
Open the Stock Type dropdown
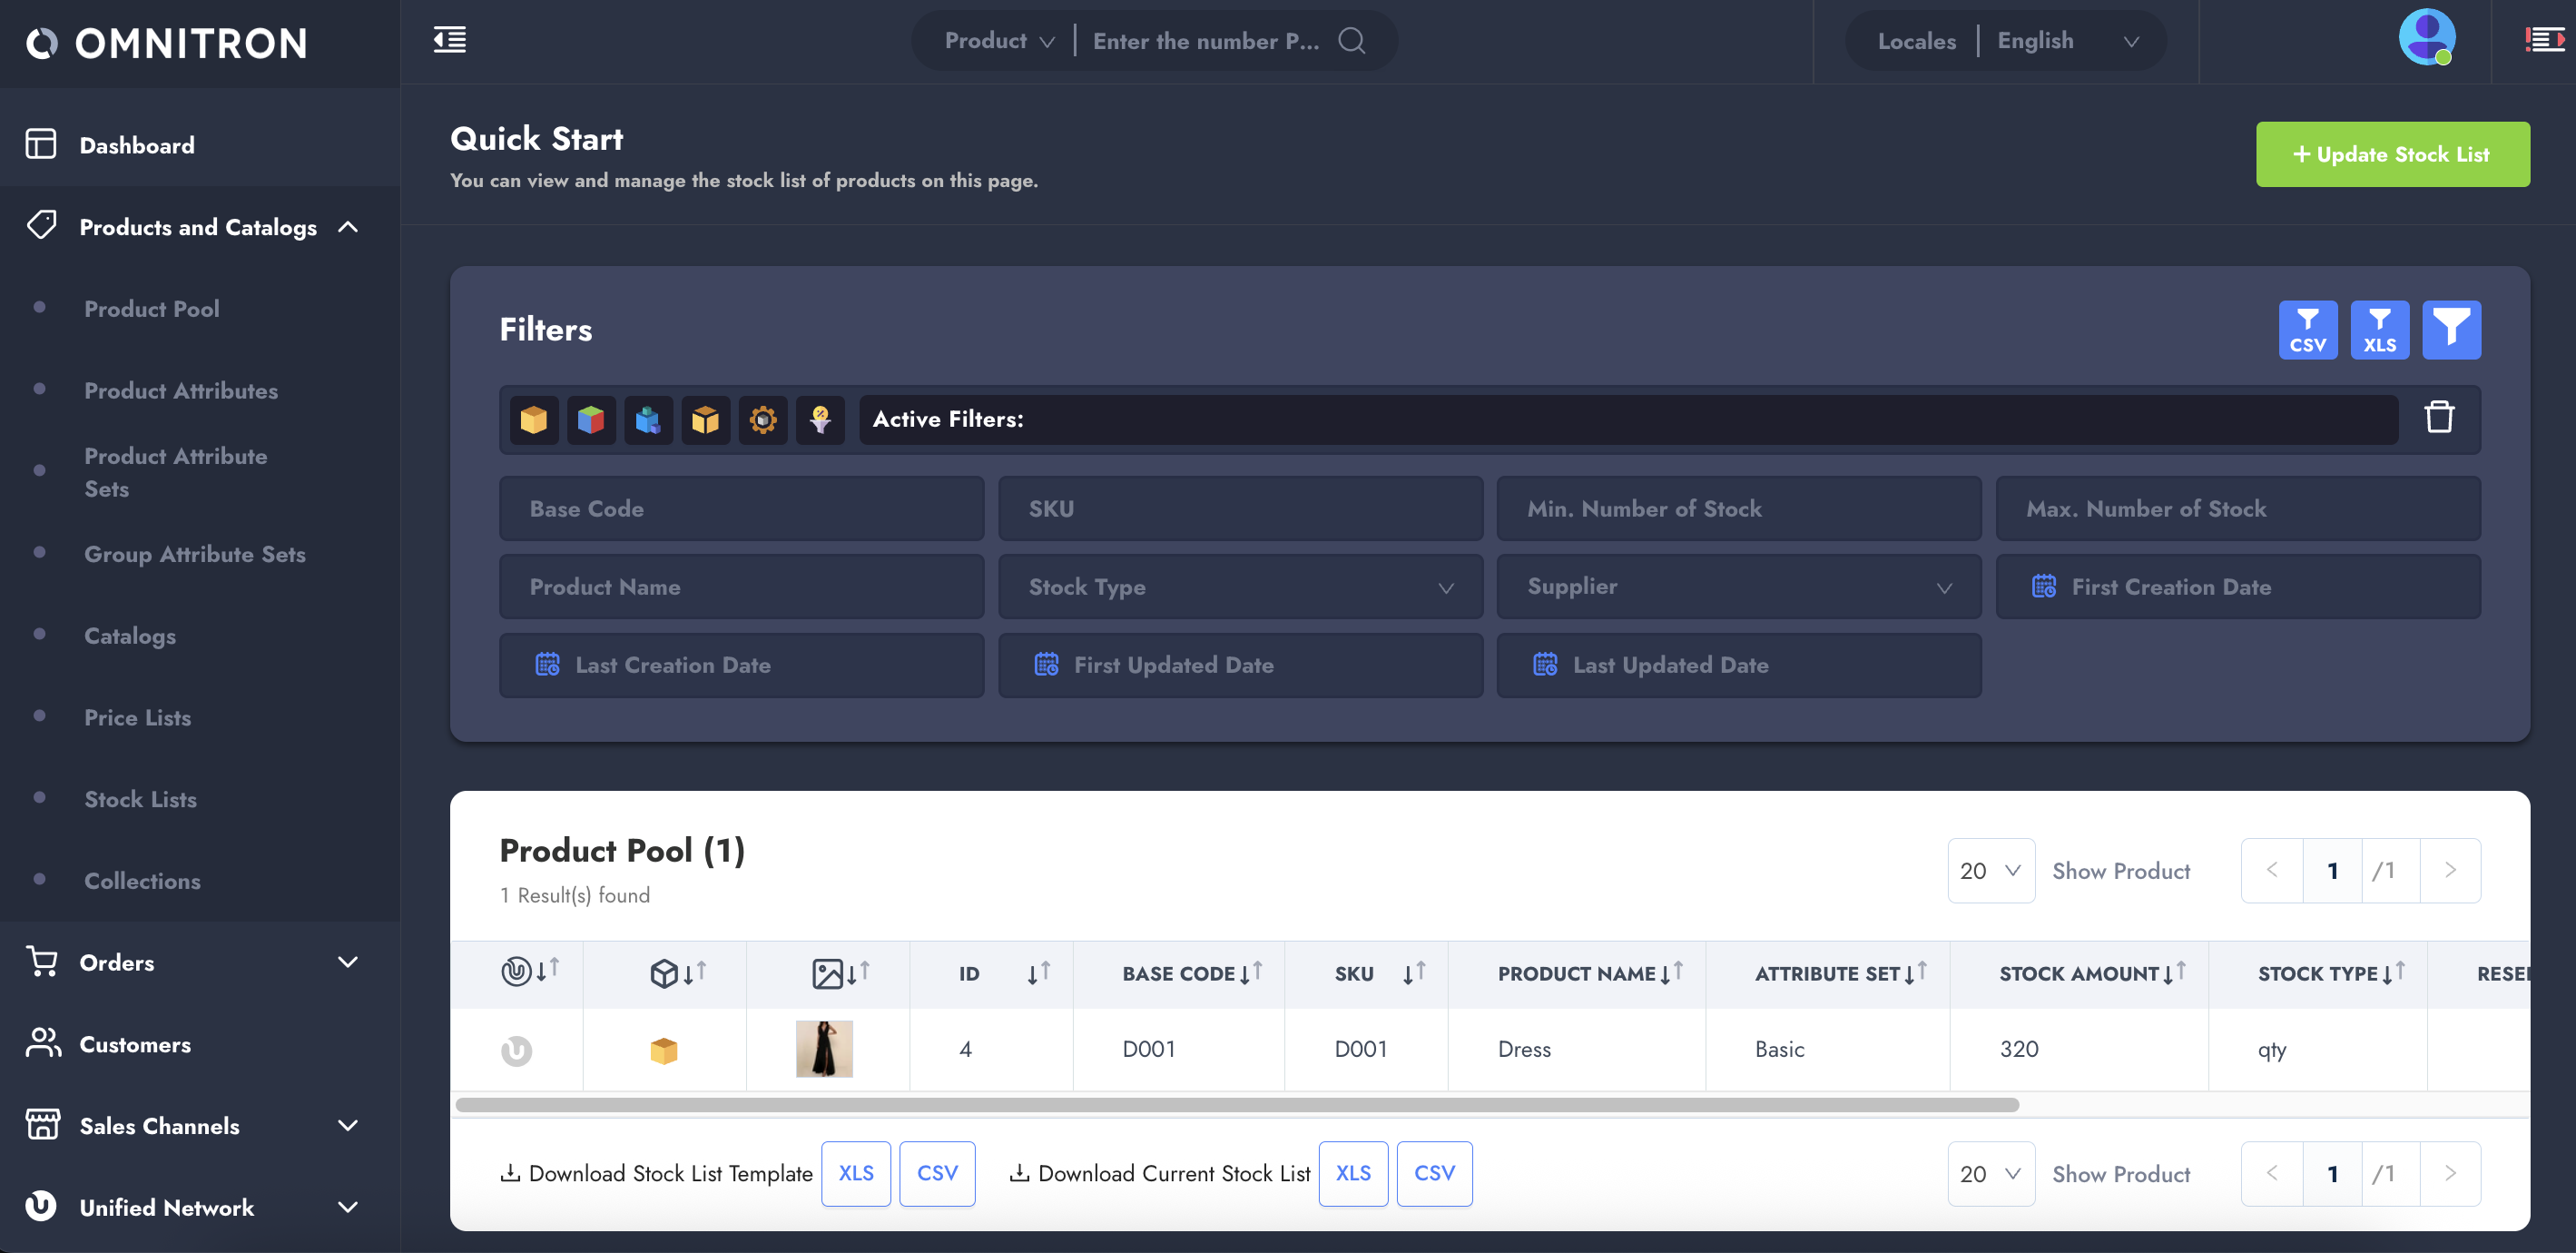click(x=1240, y=587)
